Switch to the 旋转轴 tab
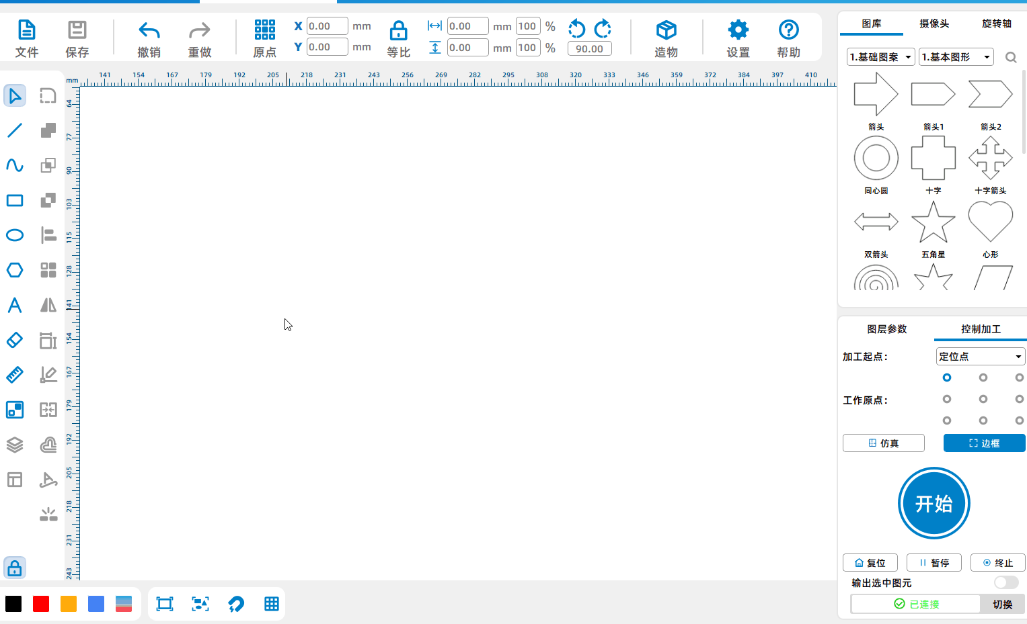 pyautogui.click(x=997, y=24)
